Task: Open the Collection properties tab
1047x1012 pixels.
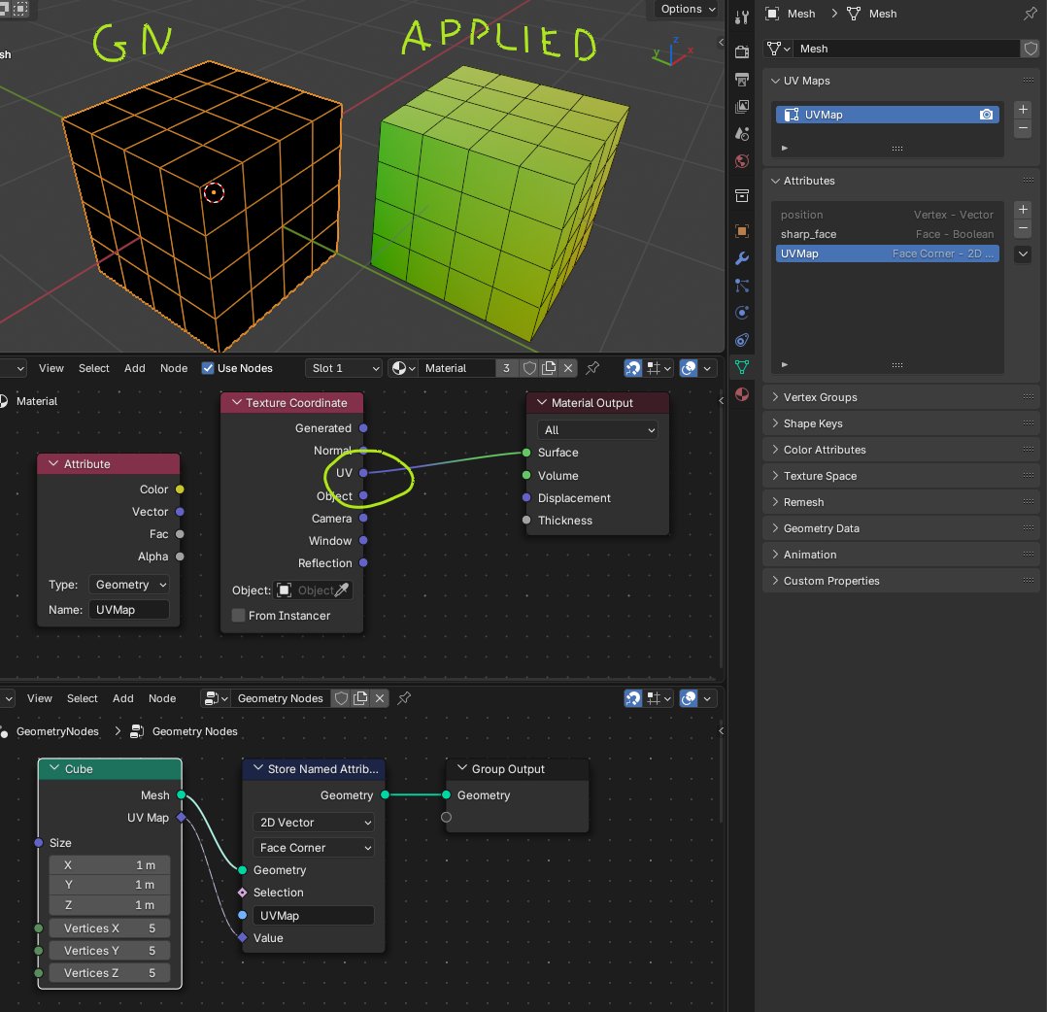Action: (742, 195)
